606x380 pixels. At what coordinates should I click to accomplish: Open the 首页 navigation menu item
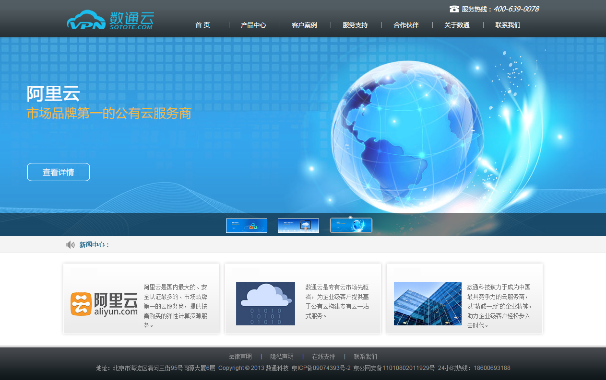[202, 25]
